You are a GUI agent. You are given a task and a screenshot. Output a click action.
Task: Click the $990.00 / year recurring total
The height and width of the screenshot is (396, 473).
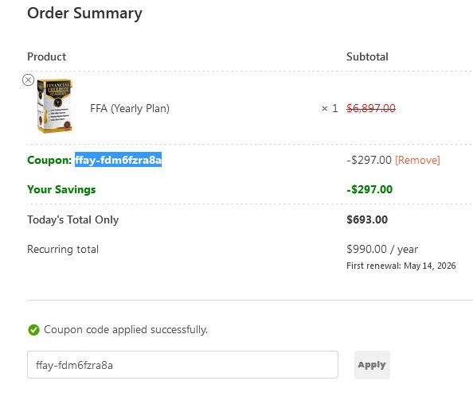[x=382, y=250]
